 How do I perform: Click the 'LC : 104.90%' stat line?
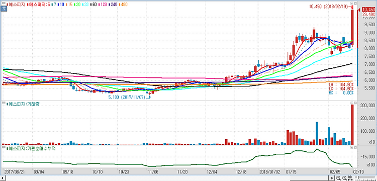click(x=341, y=88)
